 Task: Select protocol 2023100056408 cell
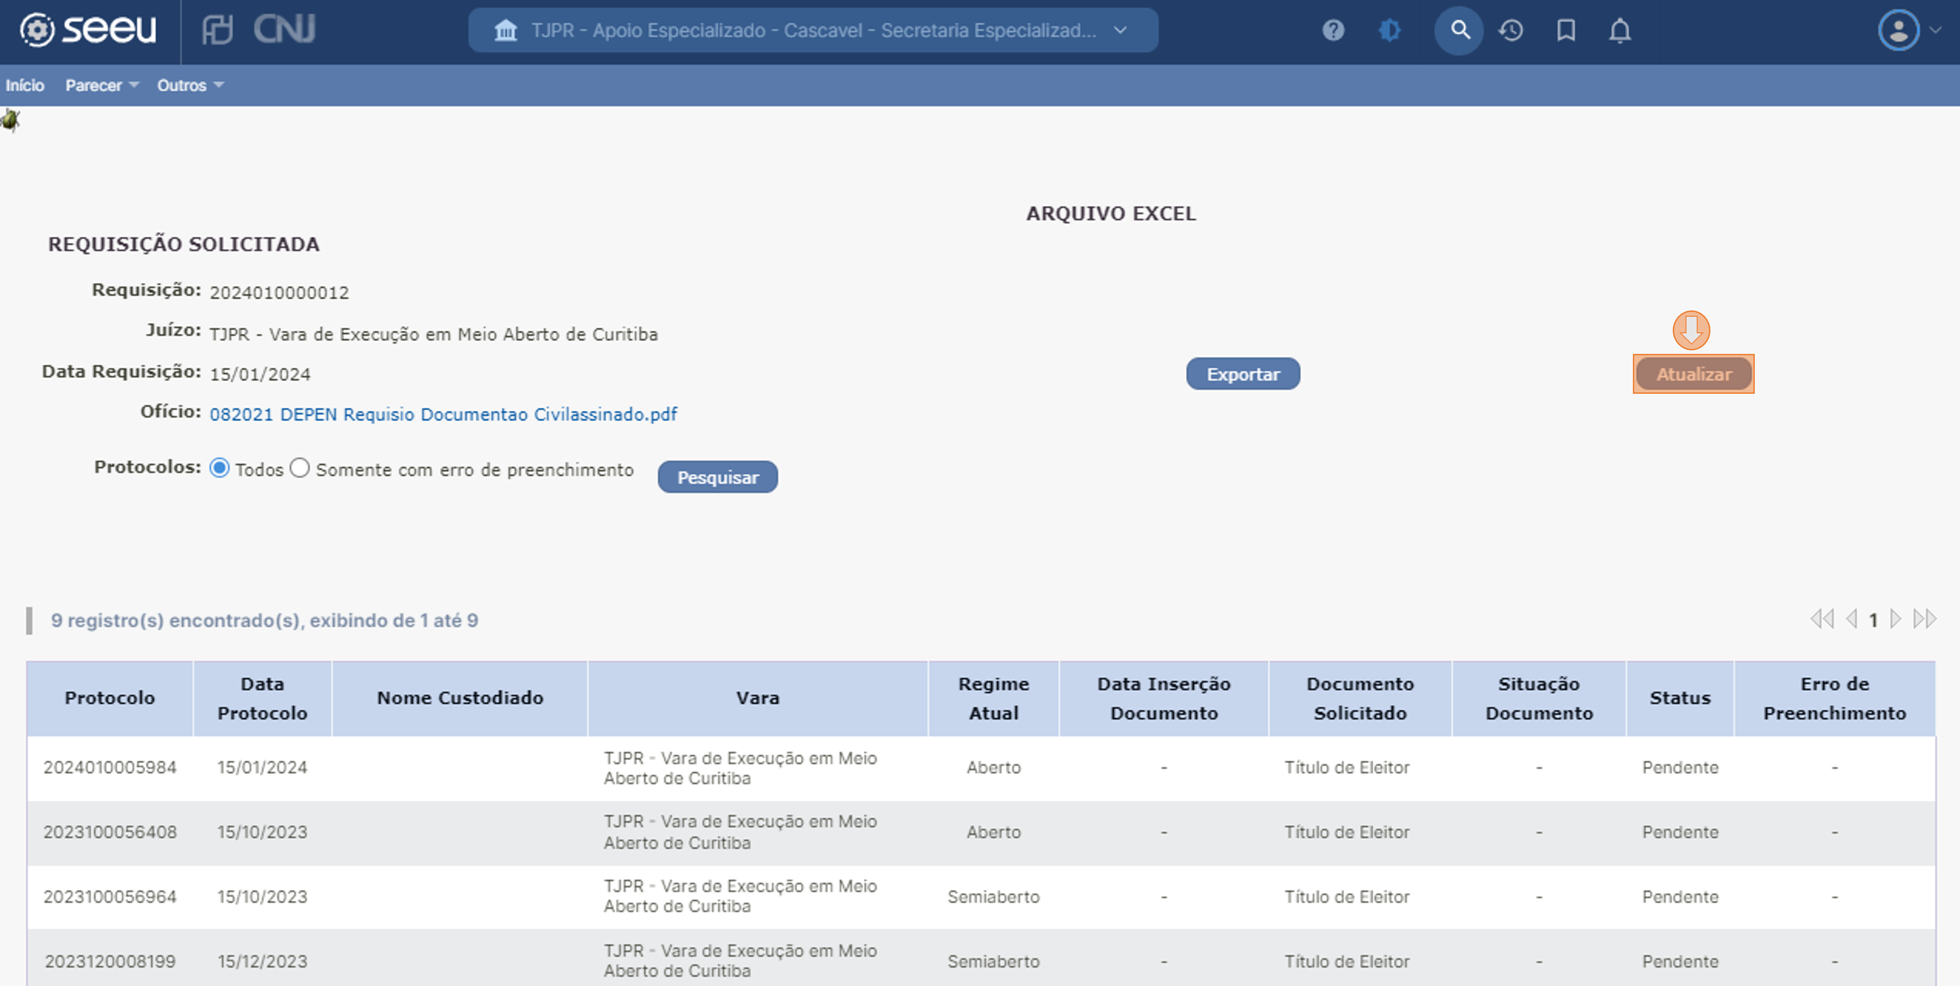coord(110,832)
